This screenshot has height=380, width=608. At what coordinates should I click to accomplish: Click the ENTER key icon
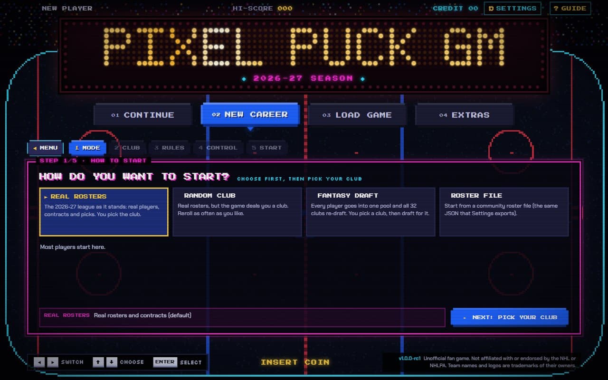[165, 362]
